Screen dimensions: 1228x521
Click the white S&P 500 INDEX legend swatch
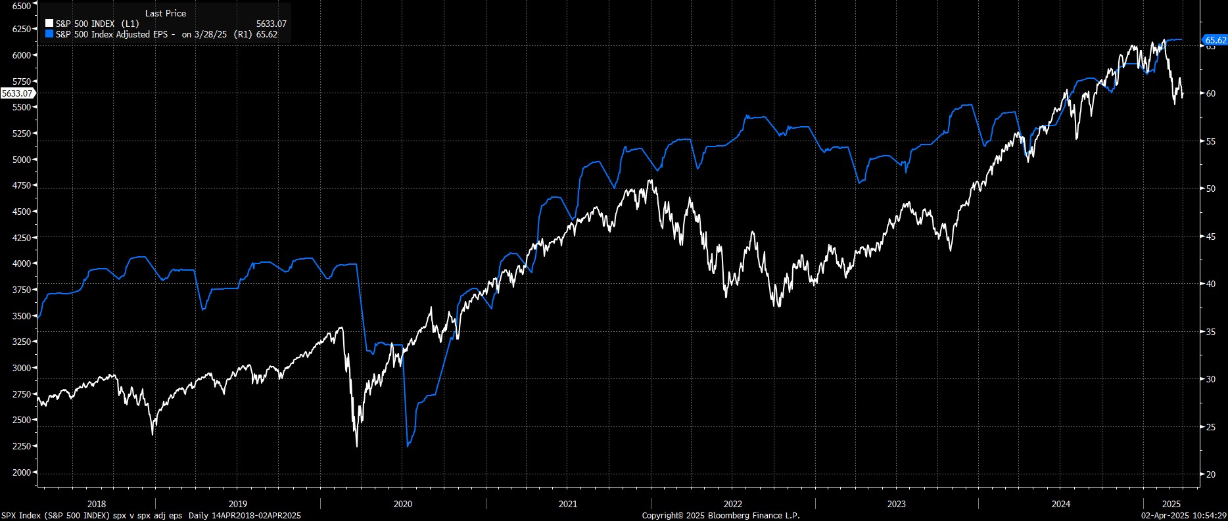(x=49, y=24)
